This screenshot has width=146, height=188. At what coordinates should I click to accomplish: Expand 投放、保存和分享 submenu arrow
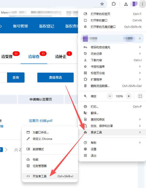[x=140, y=126]
